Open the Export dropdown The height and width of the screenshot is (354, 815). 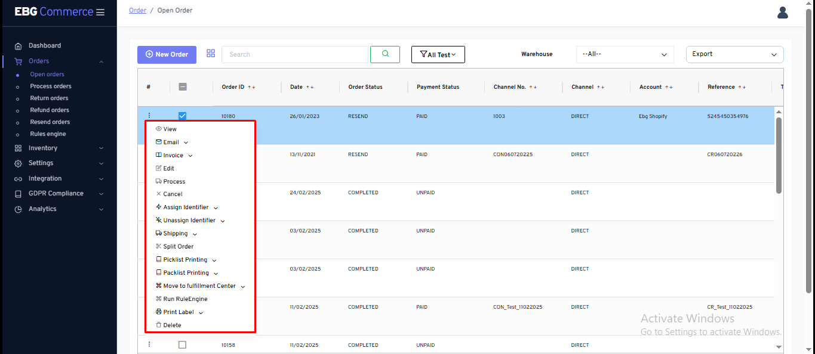point(734,54)
